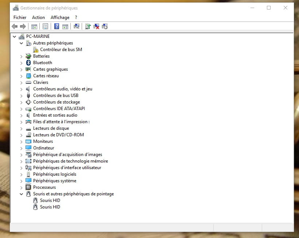Open the Fichier menu

pos(20,17)
